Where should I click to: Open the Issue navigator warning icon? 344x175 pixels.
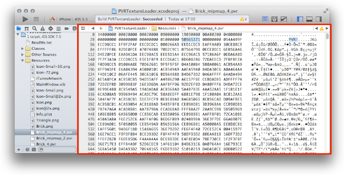tap(42, 28)
